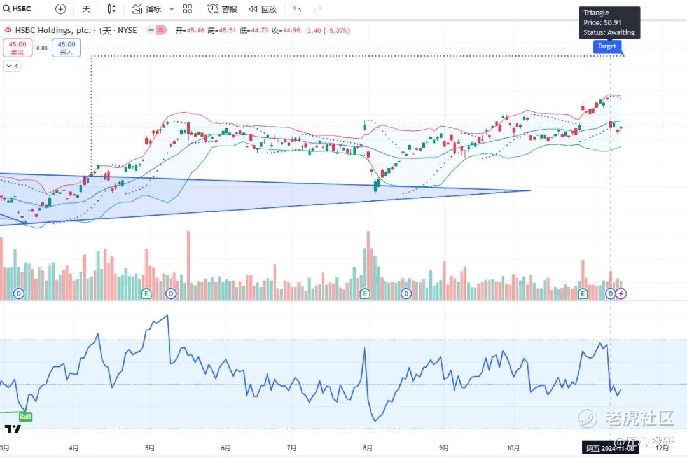Open the indicator templates grid icon
The image size is (687, 458).
(188, 9)
